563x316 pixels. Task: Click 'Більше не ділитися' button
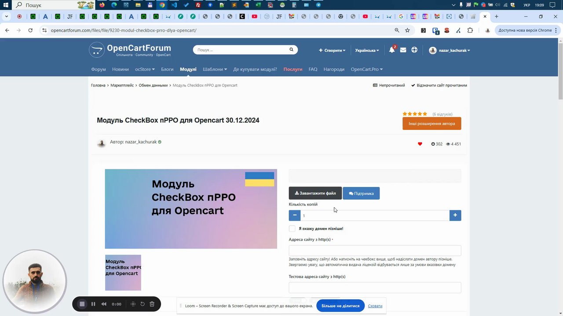(x=340, y=306)
